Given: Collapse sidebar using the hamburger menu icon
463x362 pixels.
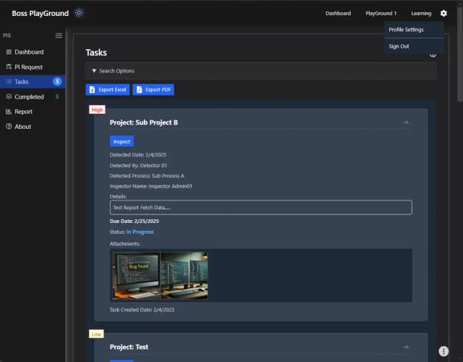Looking at the screenshot, I should 59,35.
